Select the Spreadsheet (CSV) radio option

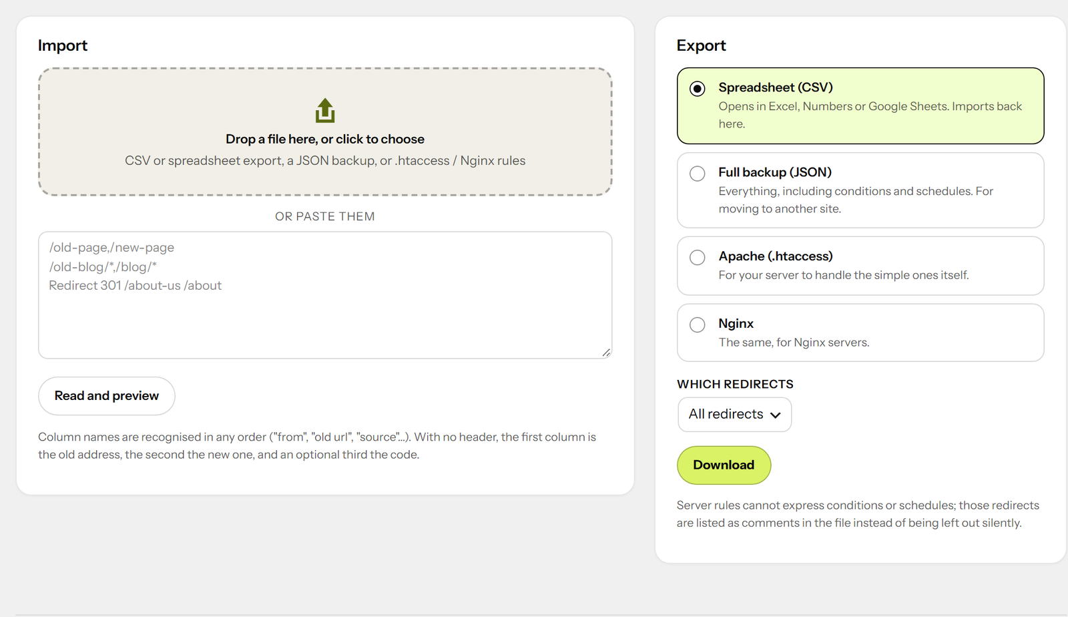pyautogui.click(x=698, y=89)
